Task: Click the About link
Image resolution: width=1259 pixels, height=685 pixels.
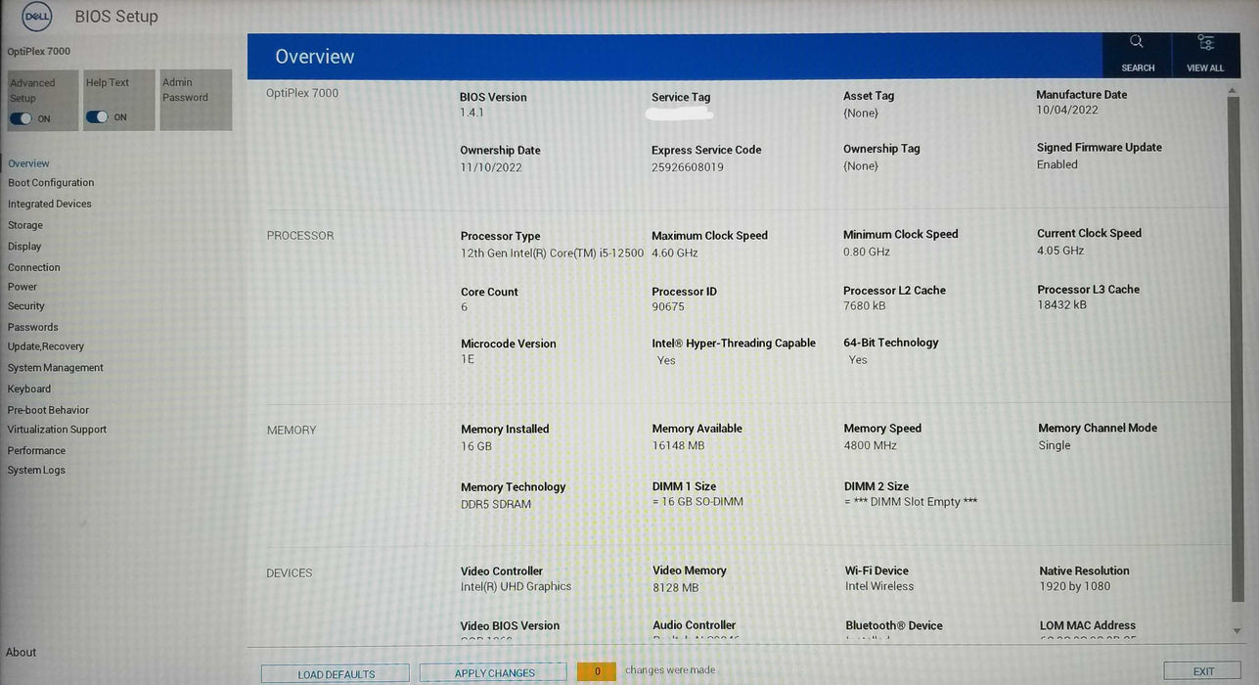Action: point(21,653)
